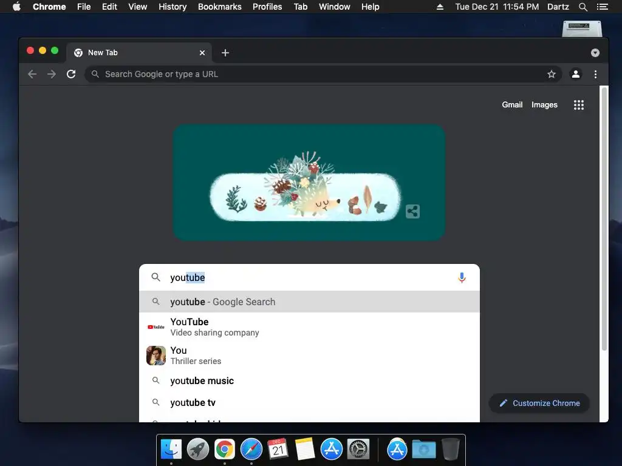Open the Tab menu

[300, 7]
